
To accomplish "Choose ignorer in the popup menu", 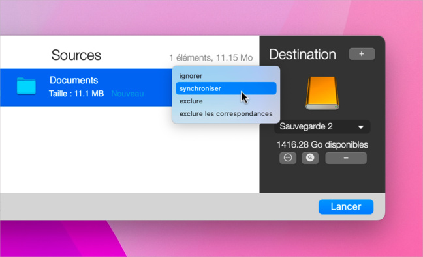I will [x=226, y=76].
